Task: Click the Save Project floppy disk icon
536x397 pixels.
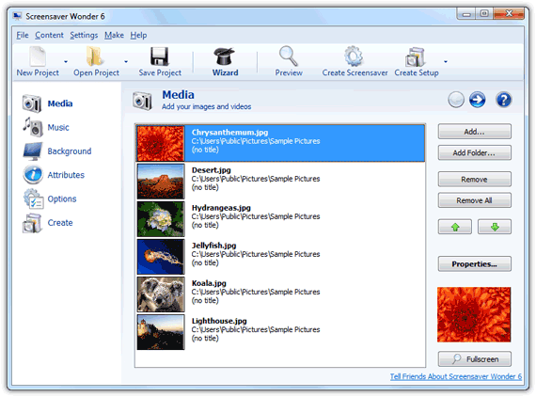Action: coord(159,56)
